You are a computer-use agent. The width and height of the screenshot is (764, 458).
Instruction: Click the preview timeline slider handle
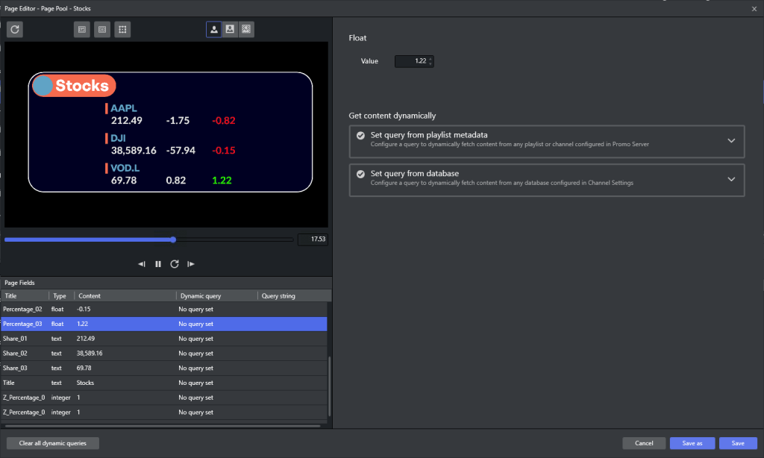point(173,239)
